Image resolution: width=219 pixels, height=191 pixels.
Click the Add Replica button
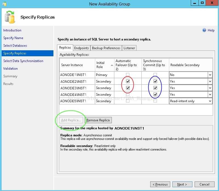click(x=71, y=120)
